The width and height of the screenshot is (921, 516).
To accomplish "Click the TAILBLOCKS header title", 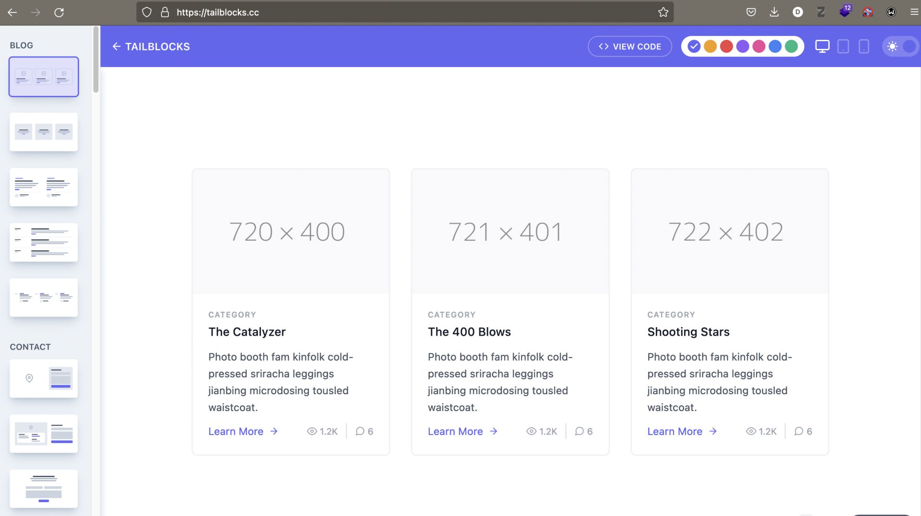I will point(157,47).
